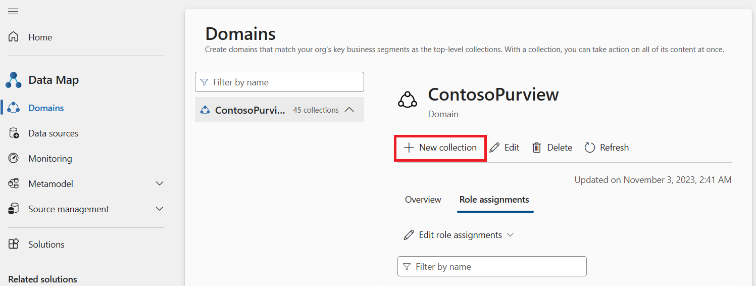This screenshot has width=756, height=286.
Task: Select the Domains icon in sidebar
Action: click(14, 108)
